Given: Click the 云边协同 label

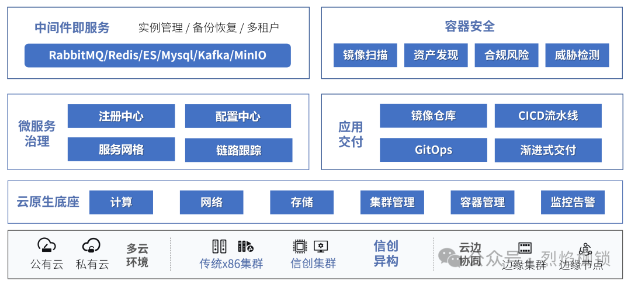Looking at the screenshot, I should click(470, 255).
